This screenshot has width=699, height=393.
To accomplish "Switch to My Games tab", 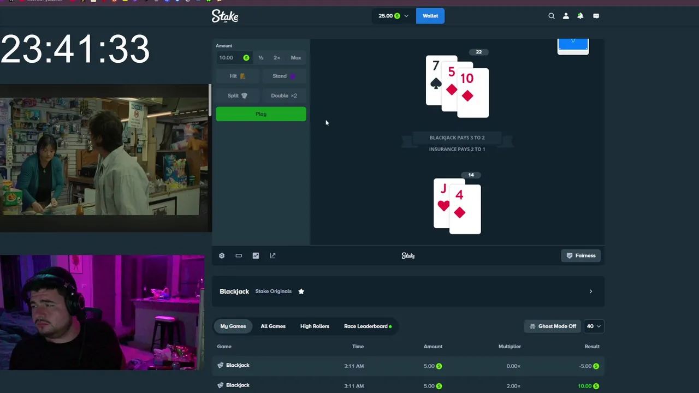I will click(233, 326).
